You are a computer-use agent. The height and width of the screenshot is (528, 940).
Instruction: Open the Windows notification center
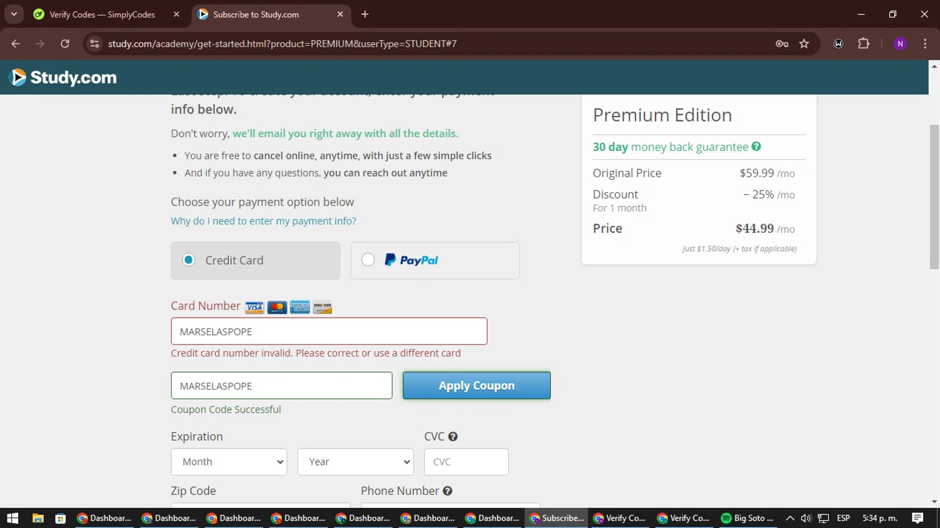917,518
